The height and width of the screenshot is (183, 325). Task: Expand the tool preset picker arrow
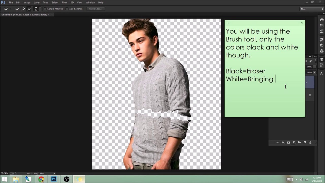(10, 9)
